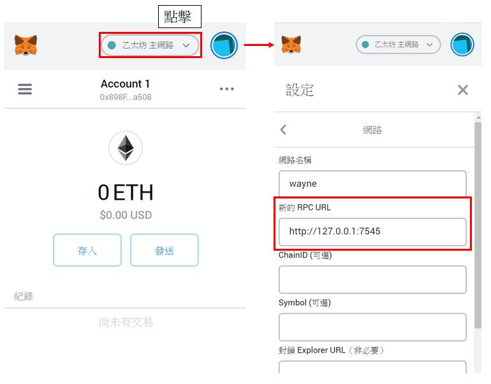Click the MetaMask fox logo in left panel
Viewport: 491px width, 384px height.
[26, 45]
